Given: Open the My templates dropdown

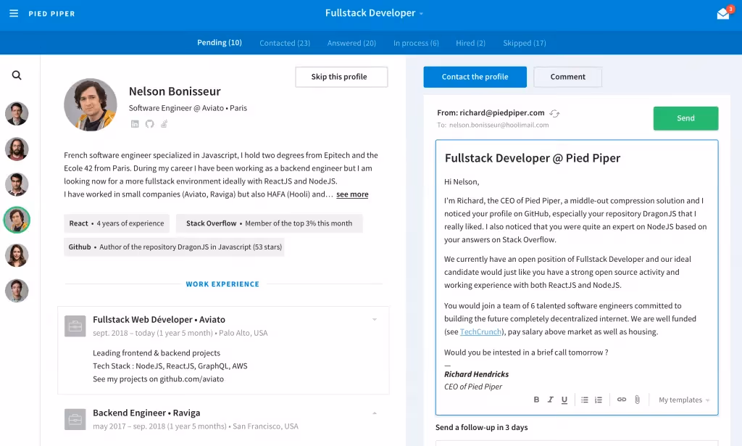Looking at the screenshot, I should click(x=682, y=400).
